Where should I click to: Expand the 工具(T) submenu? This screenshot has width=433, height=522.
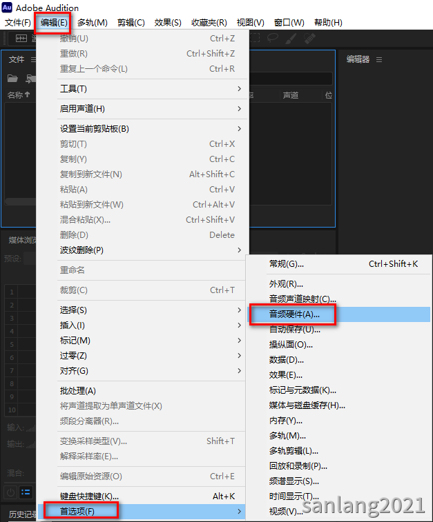coord(152,89)
